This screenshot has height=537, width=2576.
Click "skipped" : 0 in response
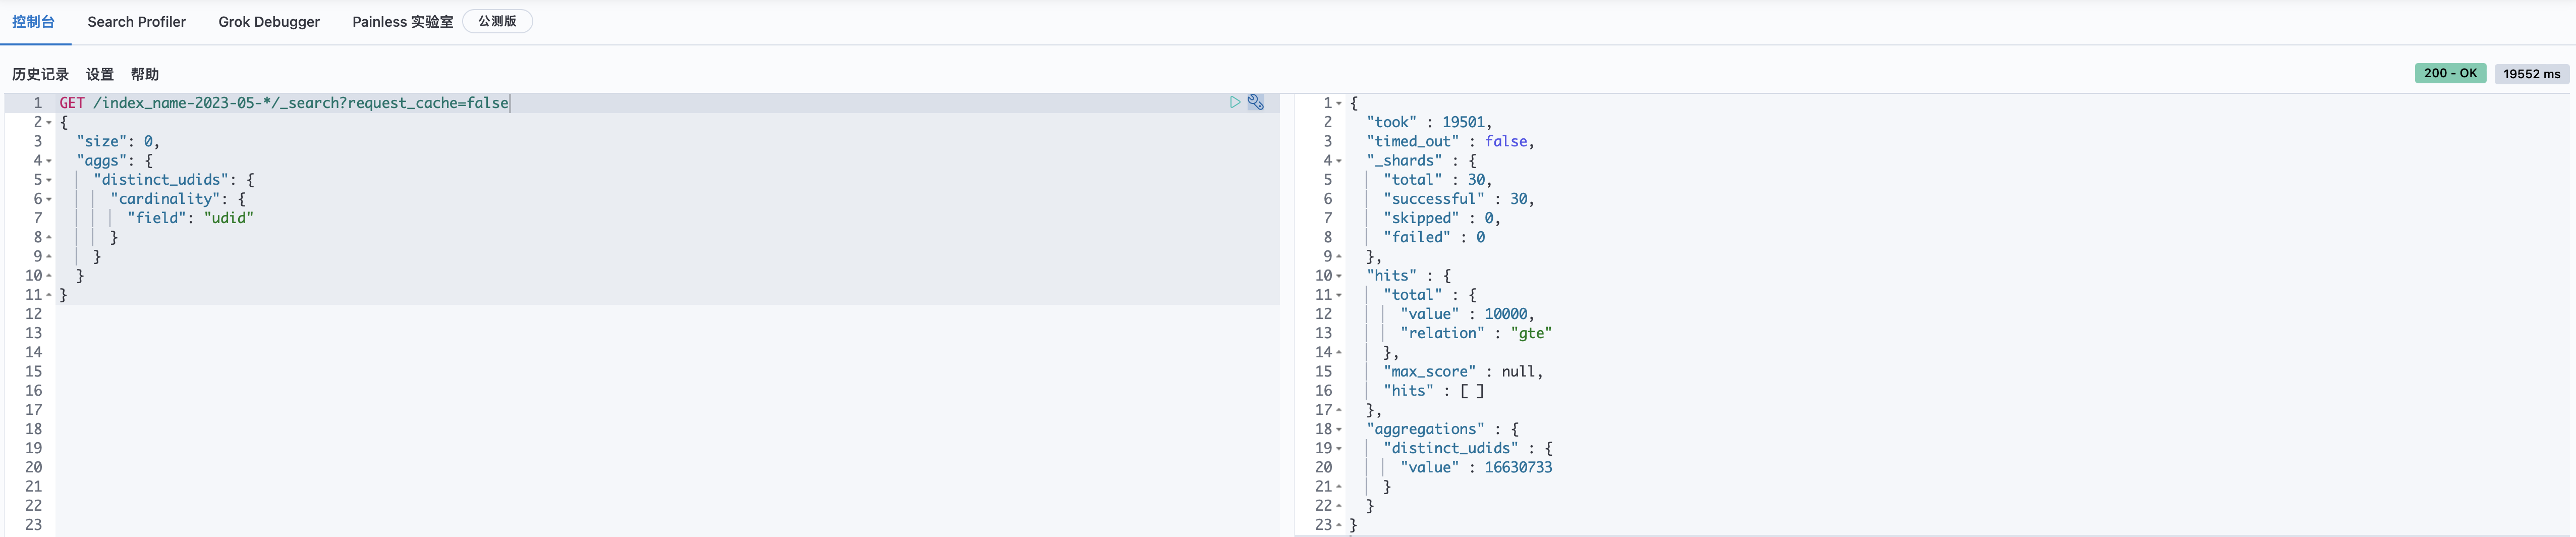tap(1442, 218)
